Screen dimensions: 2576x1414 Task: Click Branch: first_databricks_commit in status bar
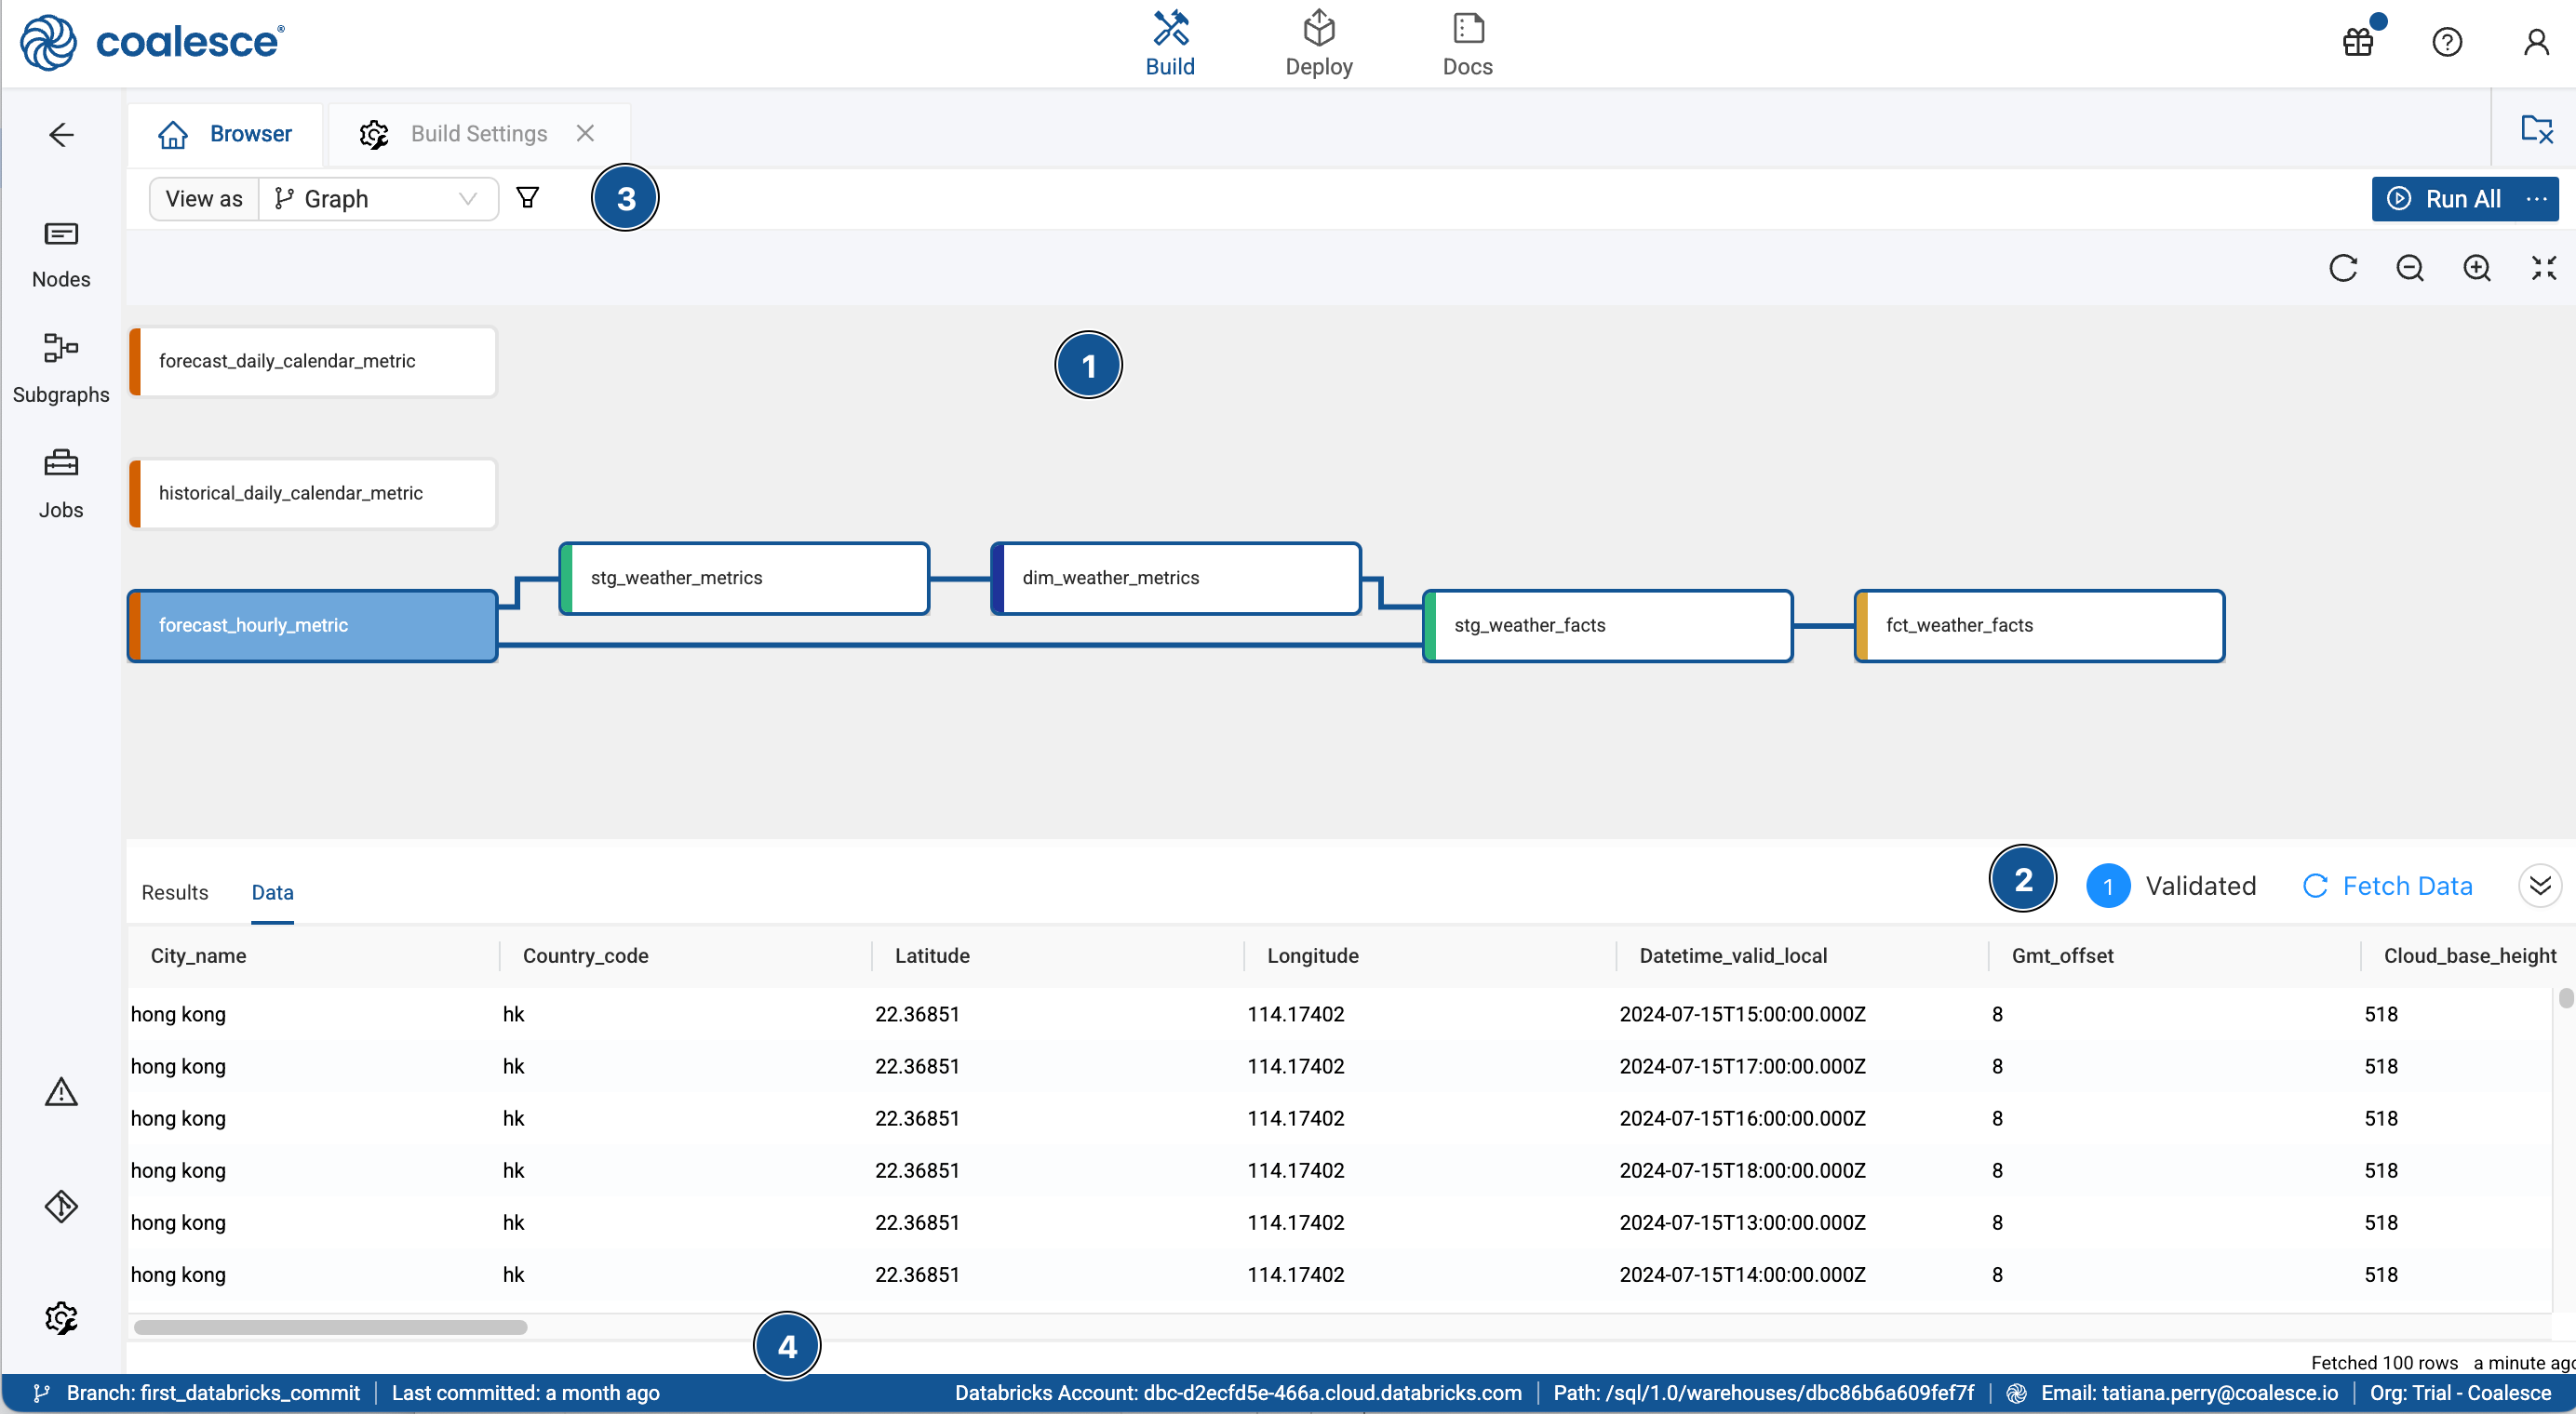click(213, 1393)
